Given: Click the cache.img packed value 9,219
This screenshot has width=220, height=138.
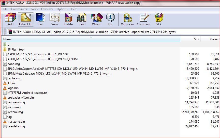Looking at the screenshot, I should 216,78.
